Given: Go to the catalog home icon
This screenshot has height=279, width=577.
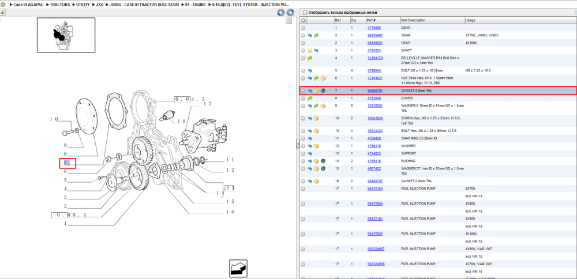Looking at the screenshot, I should tap(3, 5).
